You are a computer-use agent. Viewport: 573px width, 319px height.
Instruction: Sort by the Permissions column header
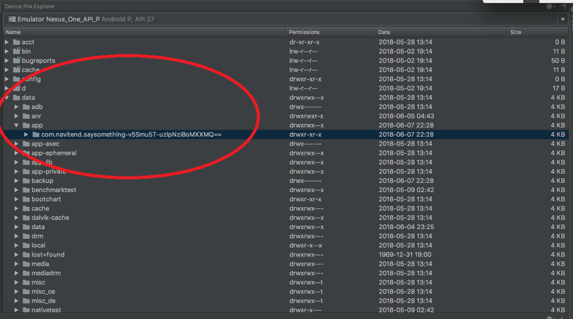coord(304,32)
